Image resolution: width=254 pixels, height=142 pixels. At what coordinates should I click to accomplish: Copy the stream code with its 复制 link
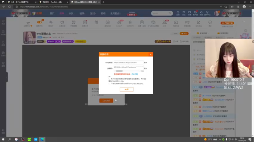[x=145, y=68]
